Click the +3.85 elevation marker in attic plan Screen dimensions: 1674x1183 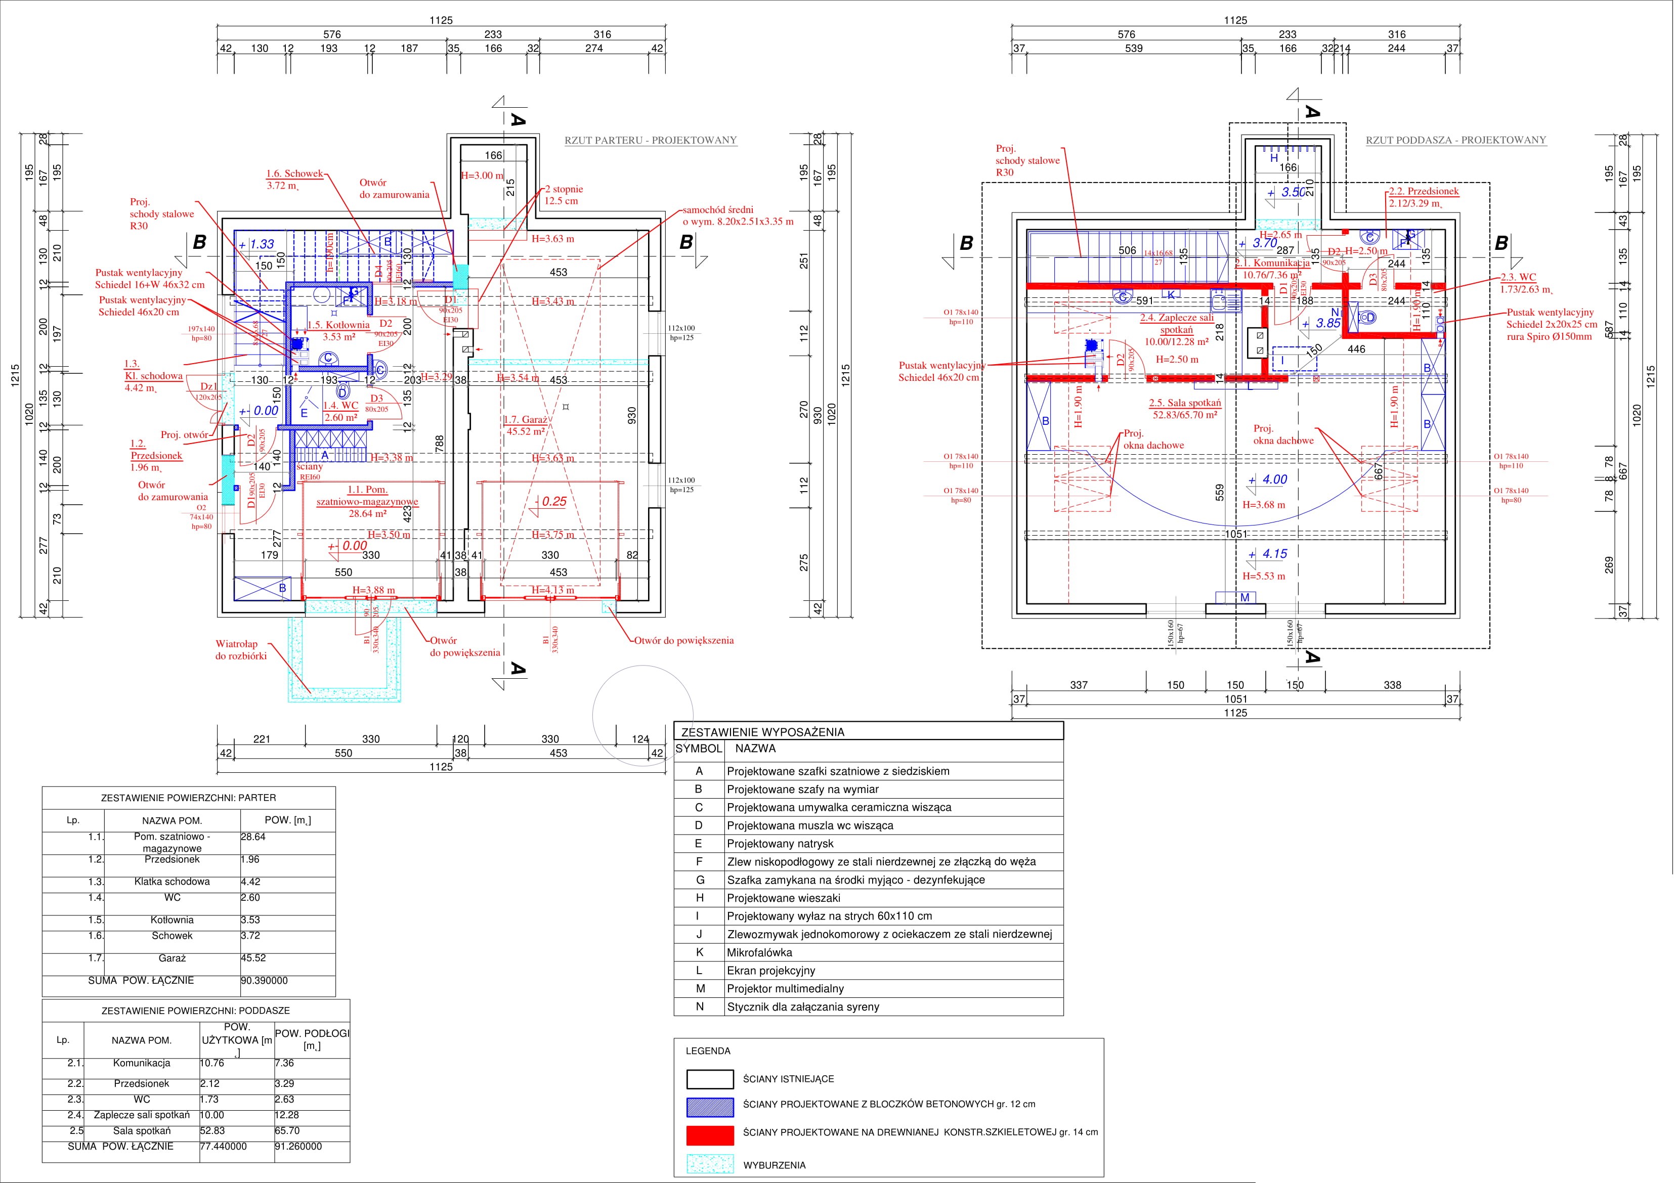[x=1327, y=323]
